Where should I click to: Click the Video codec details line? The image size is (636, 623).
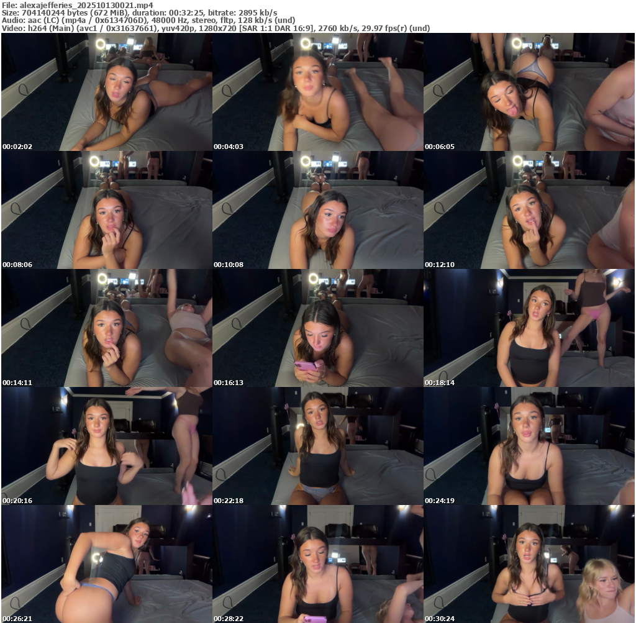tap(216, 28)
